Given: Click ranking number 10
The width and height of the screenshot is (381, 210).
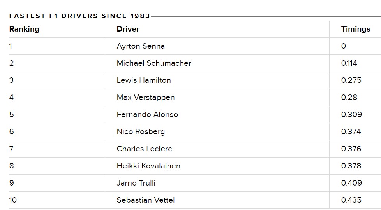Looking at the screenshot, I should tap(13, 200).
